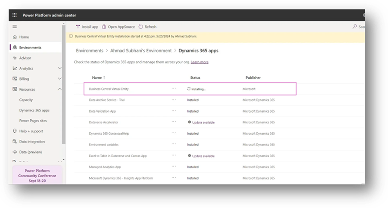
Task: Select the Data Validation App name
Action: coord(102,111)
